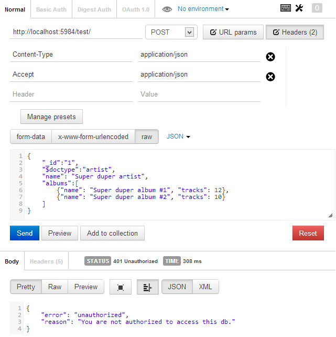Remove the Content-Type header row
Image resolution: width=336 pixels, height=337 pixels.
(270, 57)
